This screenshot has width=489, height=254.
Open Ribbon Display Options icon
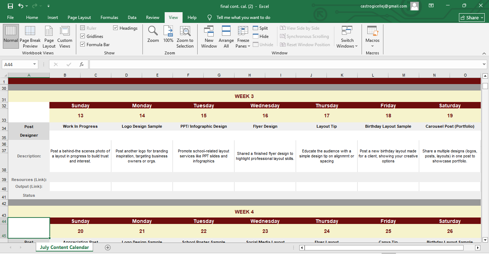coord(431,6)
